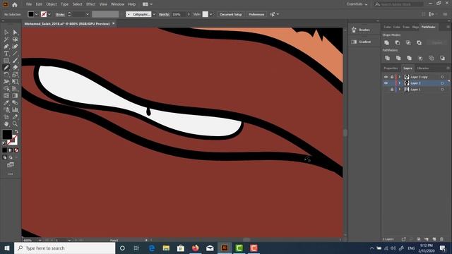Expand Layer 2 contents
Image resolution: width=452 pixels, height=254 pixels.
[400, 83]
